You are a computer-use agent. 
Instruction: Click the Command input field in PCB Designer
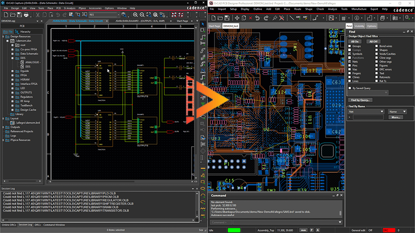pyautogui.click(x=285, y=222)
